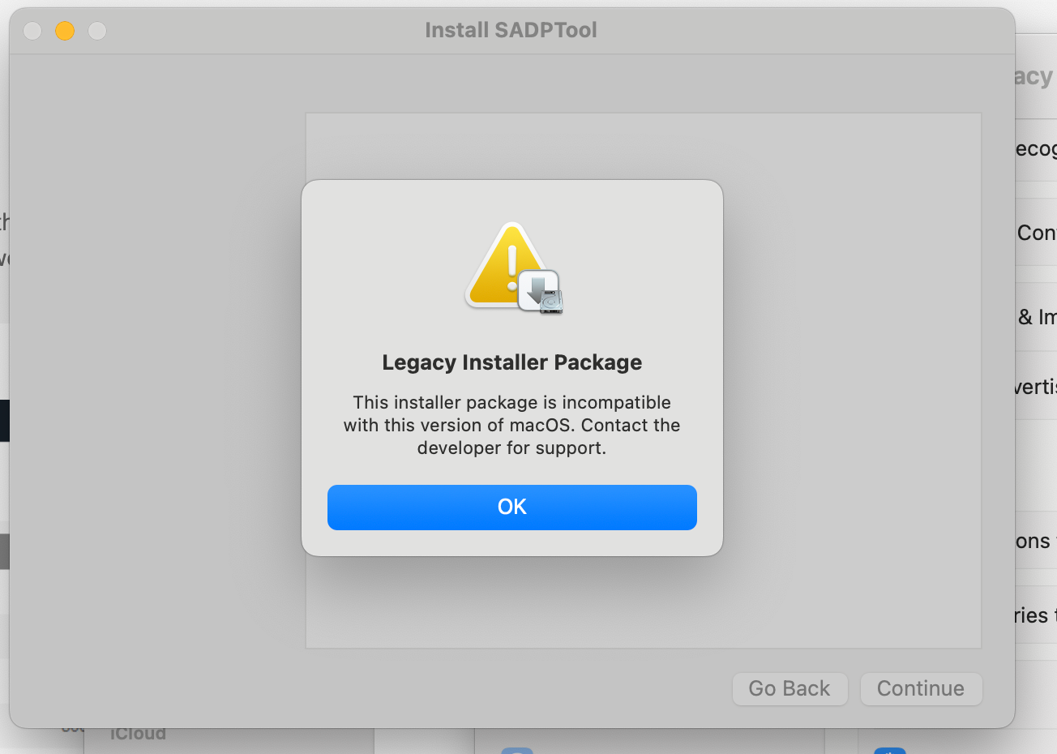Select the background row starting with "Con"
This screenshot has height=754, width=1057.
(x=1036, y=233)
